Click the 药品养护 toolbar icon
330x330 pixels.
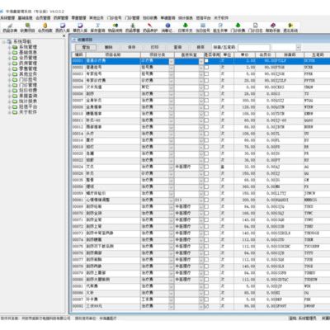[x=150, y=28]
